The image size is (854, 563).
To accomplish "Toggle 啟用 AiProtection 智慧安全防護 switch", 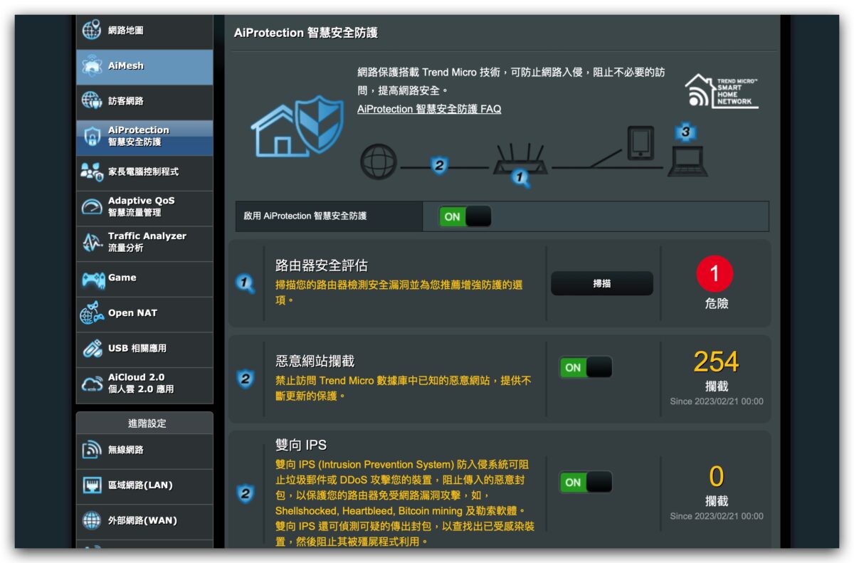I will pyautogui.click(x=465, y=216).
